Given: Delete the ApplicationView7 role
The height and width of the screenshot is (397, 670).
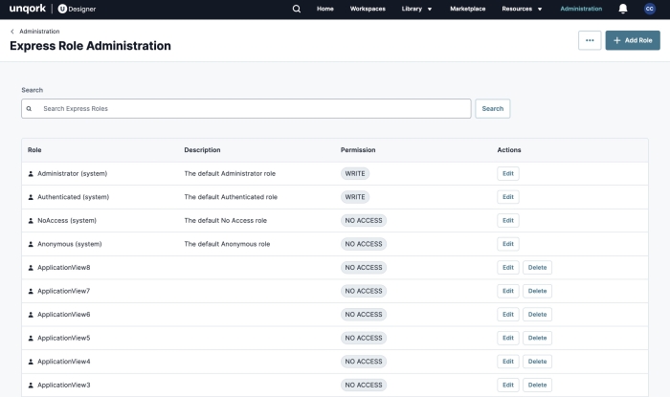Looking at the screenshot, I should click(538, 291).
